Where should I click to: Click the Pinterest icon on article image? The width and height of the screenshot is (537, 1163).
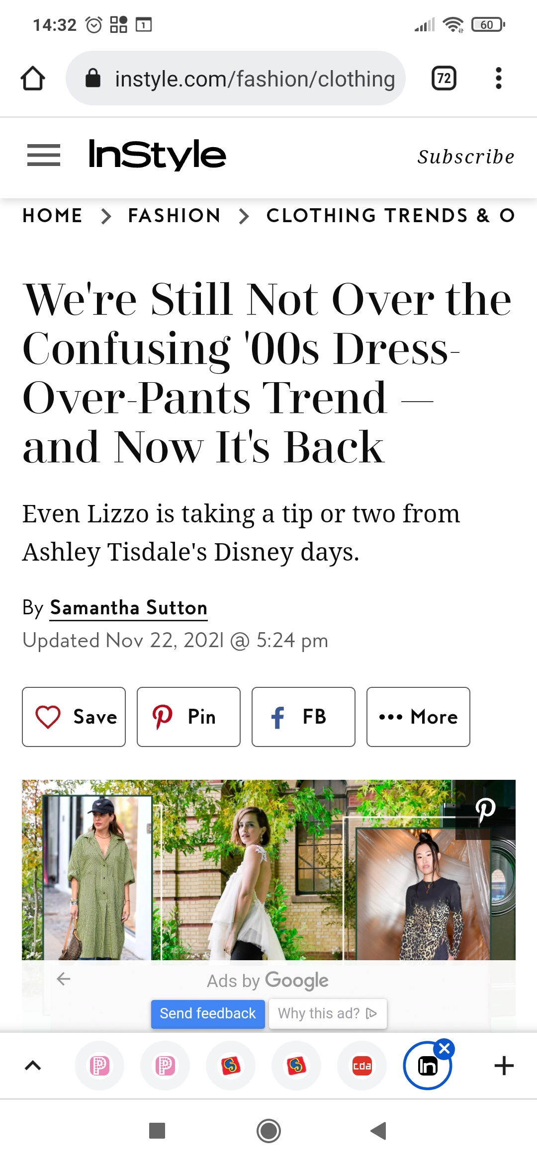[485, 810]
